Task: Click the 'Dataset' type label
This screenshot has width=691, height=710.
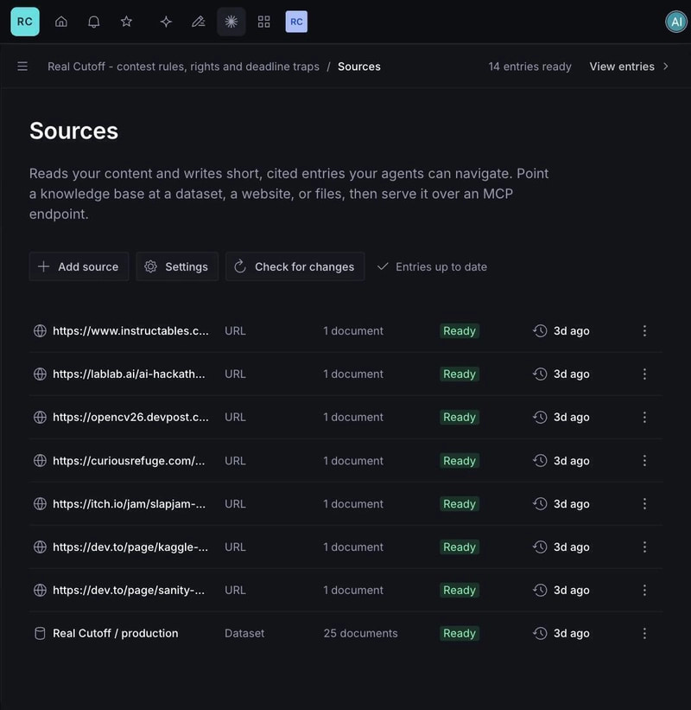Action: pyautogui.click(x=244, y=634)
